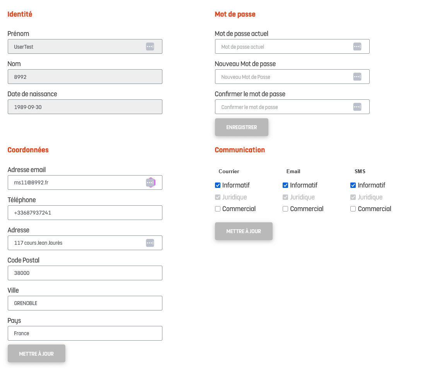This screenshot has width=430, height=370.
Task: Uncheck SMS Informatif checkbox
Action: click(x=353, y=186)
